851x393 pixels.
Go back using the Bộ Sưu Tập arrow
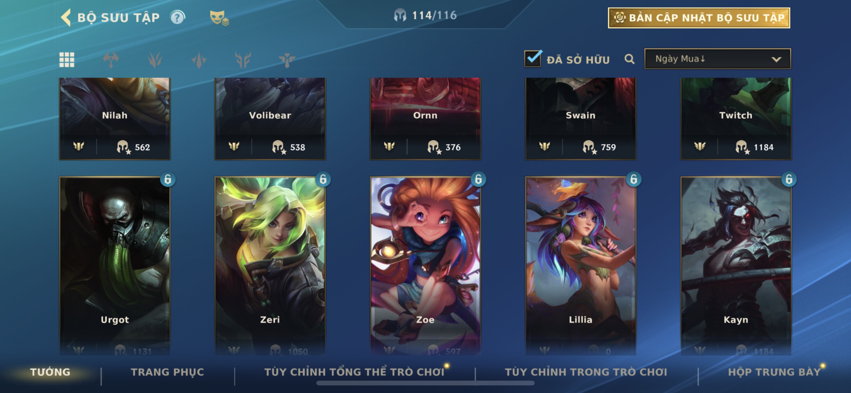[x=66, y=17]
